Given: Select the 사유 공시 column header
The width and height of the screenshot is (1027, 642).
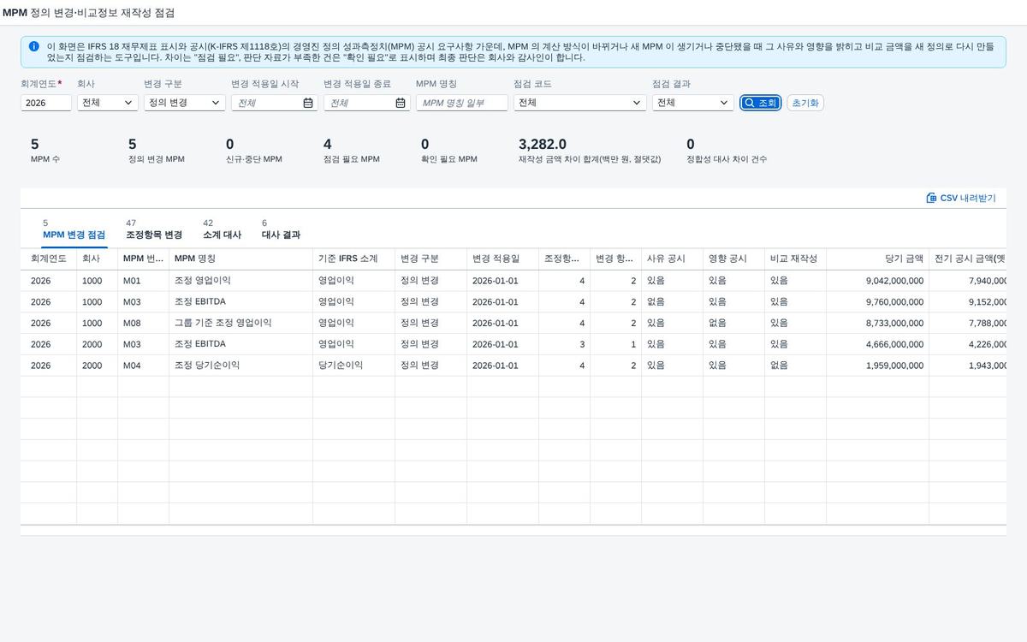Looking at the screenshot, I should tap(672, 259).
